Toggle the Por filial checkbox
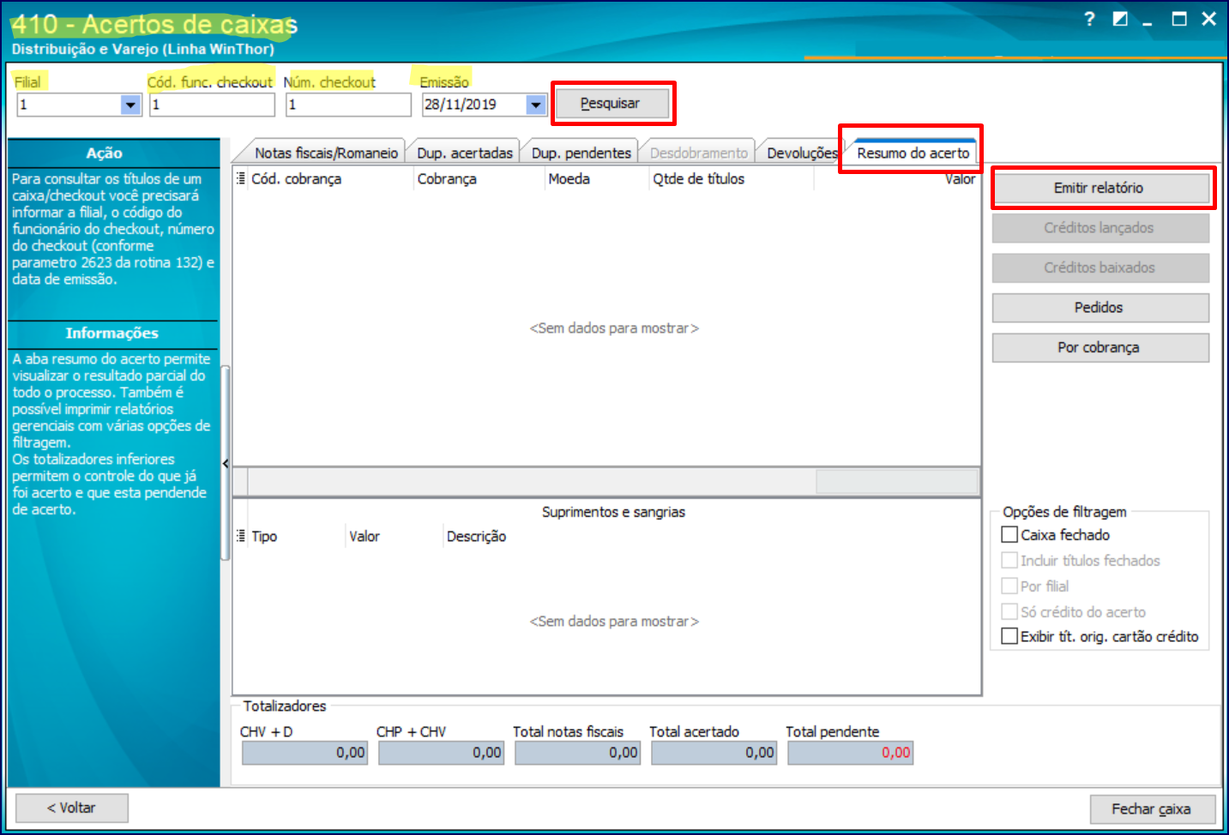 pos(1009,586)
